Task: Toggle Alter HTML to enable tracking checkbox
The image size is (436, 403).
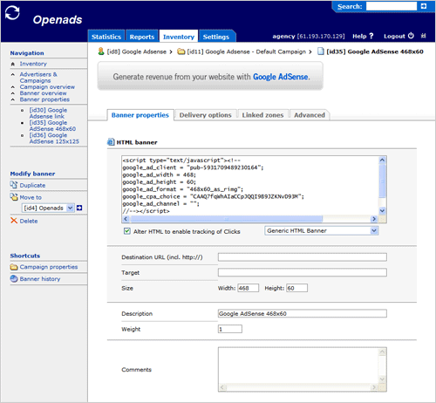Action: 127,231
